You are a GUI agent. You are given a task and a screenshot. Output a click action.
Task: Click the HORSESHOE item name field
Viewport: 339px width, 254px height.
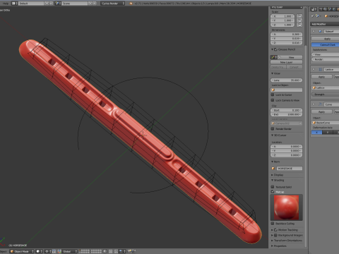pos(289,169)
